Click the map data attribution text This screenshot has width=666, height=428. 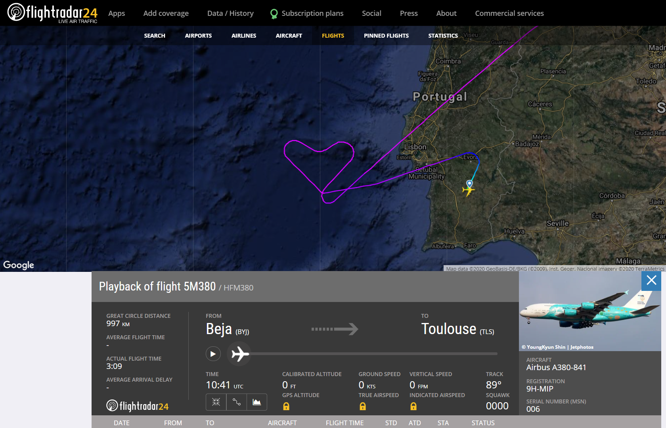(x=555, y=269)
